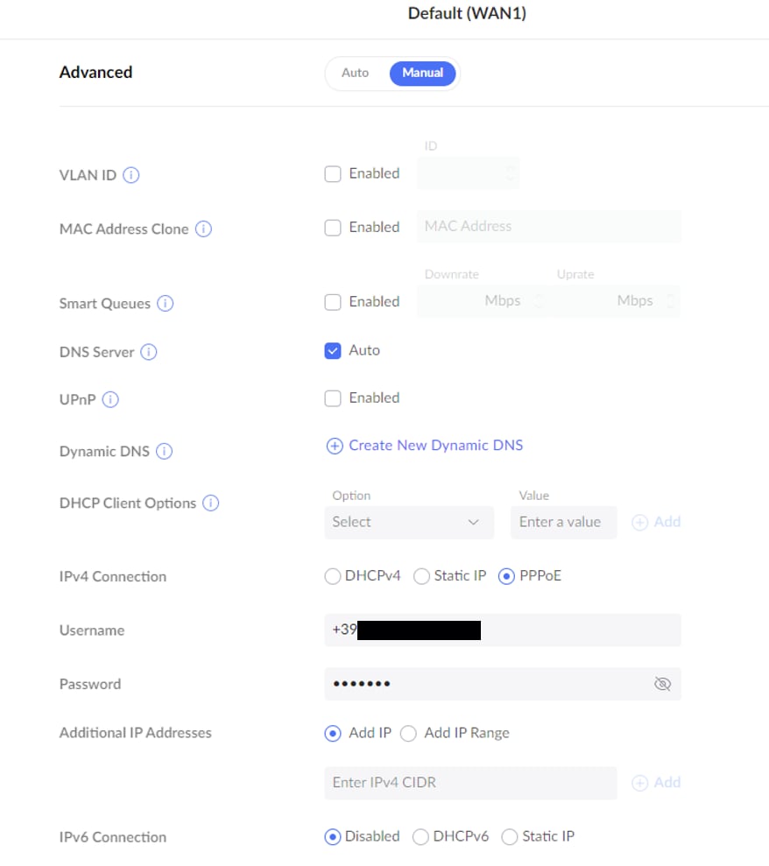Click the VLAN ID number field
769x866 pixels.
click(x=468, y=173)
